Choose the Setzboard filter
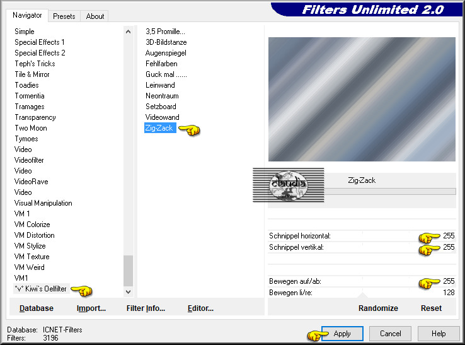 161,107
